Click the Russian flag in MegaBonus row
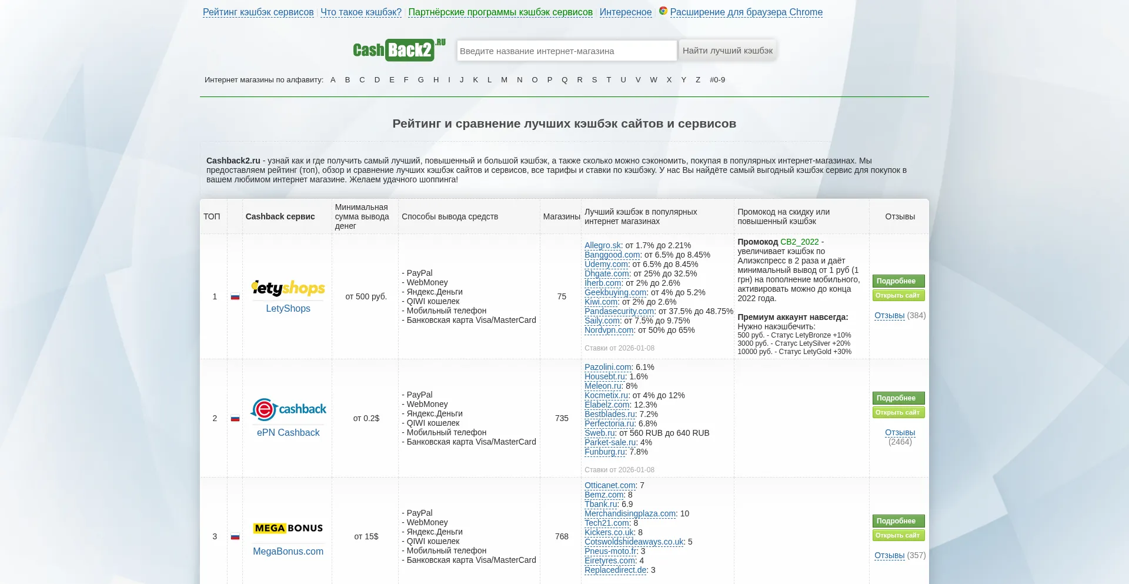The width and height of the screenshot is (1129, 584). click(235, 537)
